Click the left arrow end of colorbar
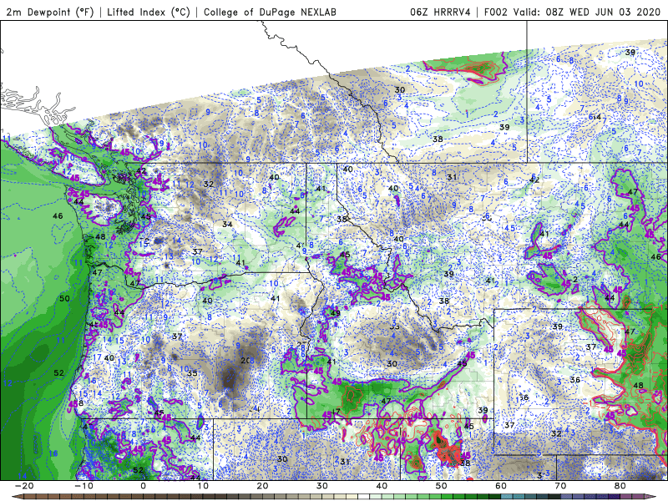The image size is (668, 501). pos(18,497)
